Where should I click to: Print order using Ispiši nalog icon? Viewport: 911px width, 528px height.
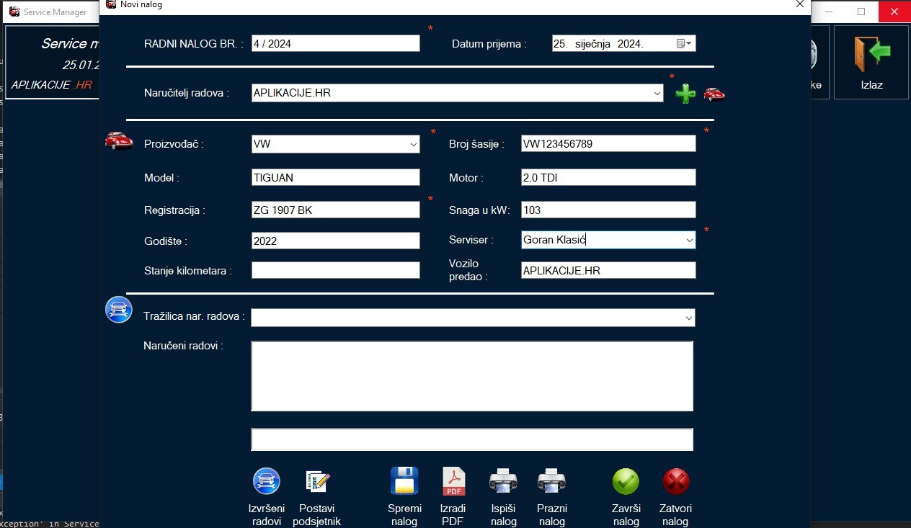[x=502, y=481]
